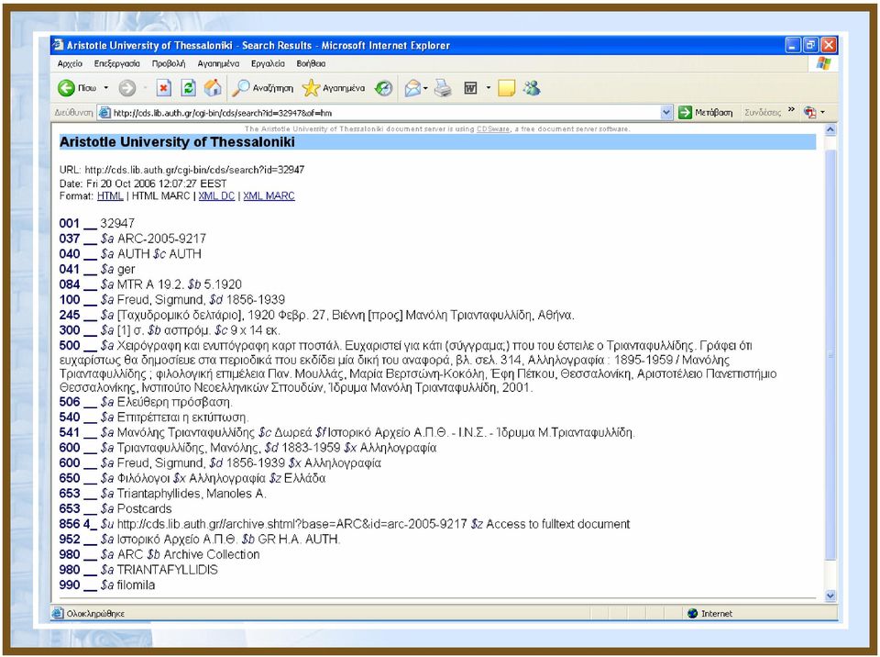880x657 pixels.
Task: Go back with the Πίσω button
Action: pos(77,88)
